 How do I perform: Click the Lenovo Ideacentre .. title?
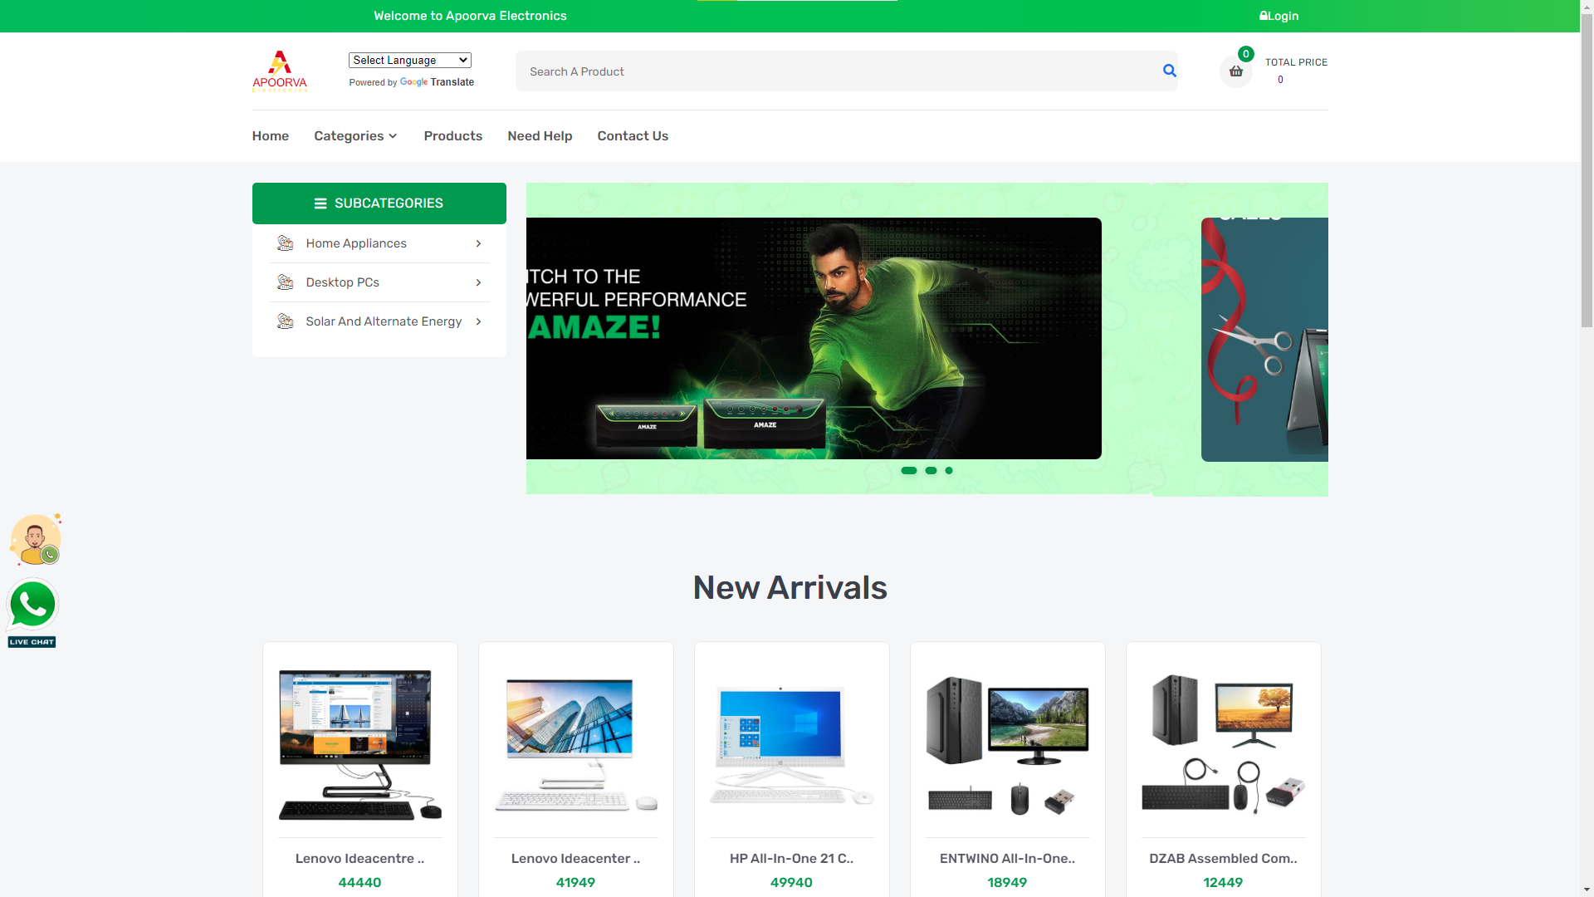click(360, 859)
